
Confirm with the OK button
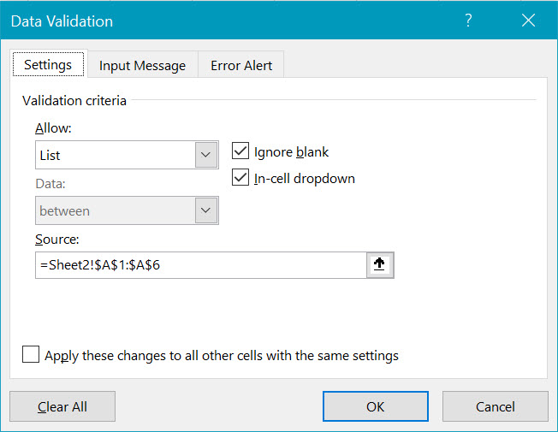(x=376, y=406)
